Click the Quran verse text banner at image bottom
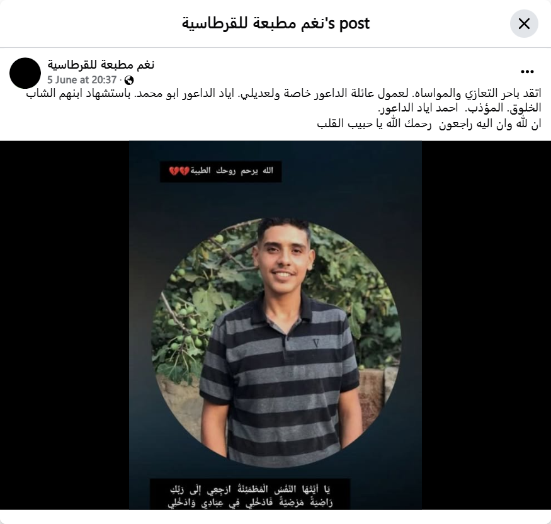This screenshot has width=551, height=524. click(x=250, y=496)
